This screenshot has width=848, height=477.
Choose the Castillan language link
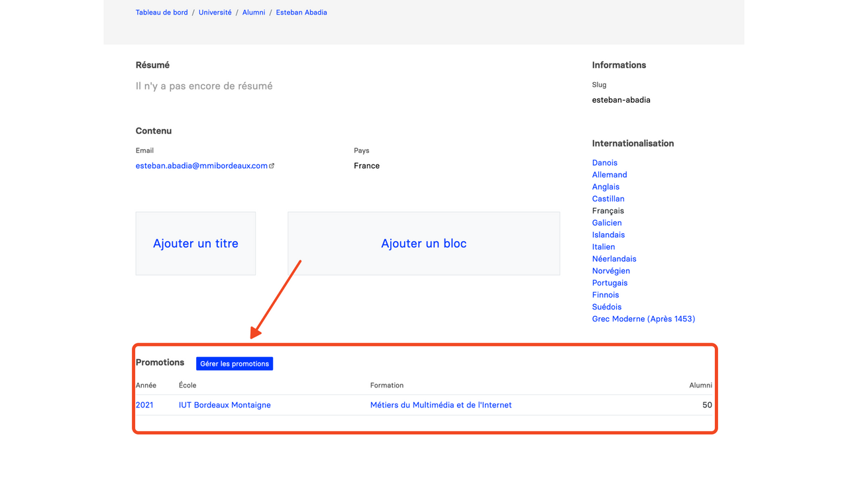(x=608, y=199)
